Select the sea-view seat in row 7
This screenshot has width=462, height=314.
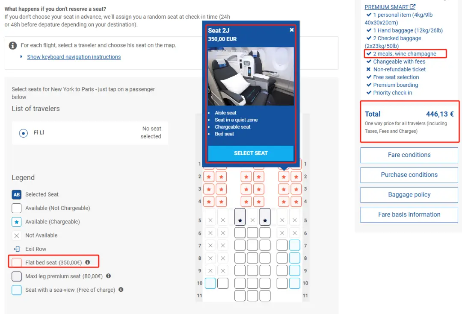click(294, 245)
